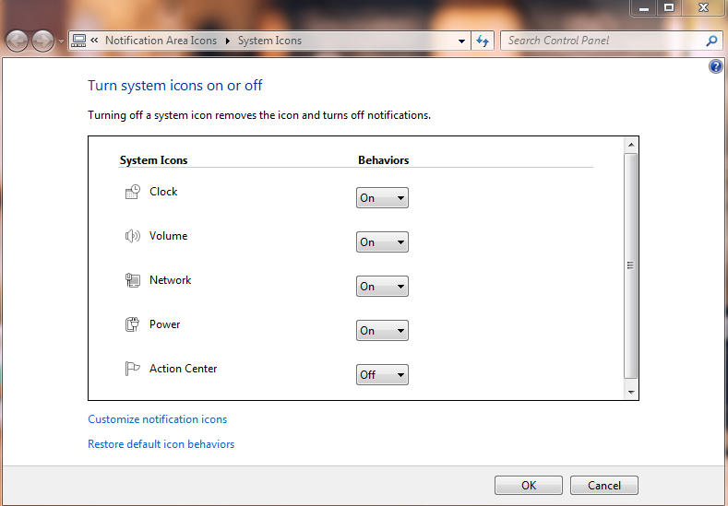Click the 'Turning off a system icon' description
This screenshot has width=728, height=506.
tap(259, 115)
